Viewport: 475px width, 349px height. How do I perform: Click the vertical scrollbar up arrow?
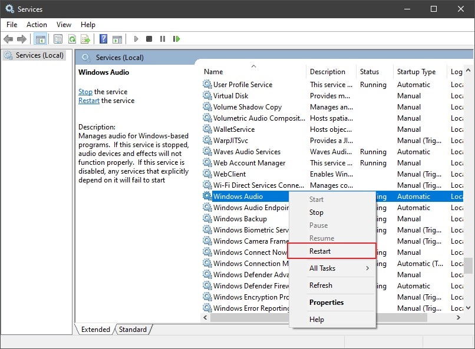[469, 70]
